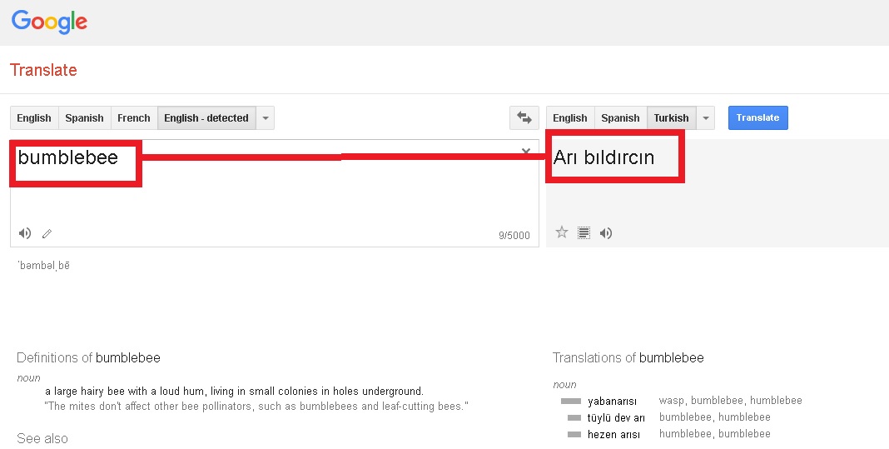Listen to the source text audio
This screenshot has height=449, width=889.
click(25, 233)
